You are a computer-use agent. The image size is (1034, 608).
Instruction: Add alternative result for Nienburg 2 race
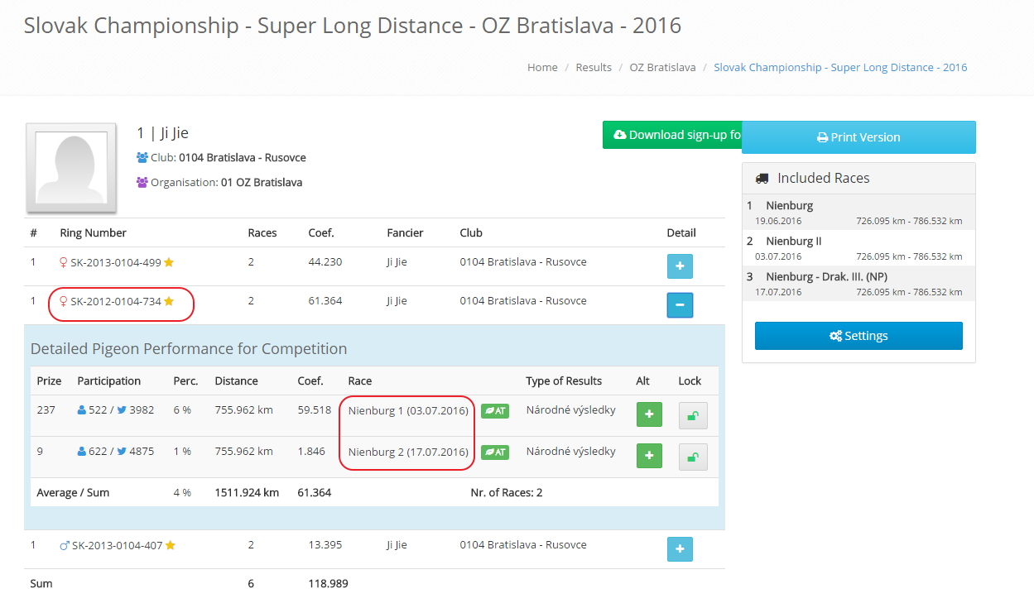(x=649, y=456)
